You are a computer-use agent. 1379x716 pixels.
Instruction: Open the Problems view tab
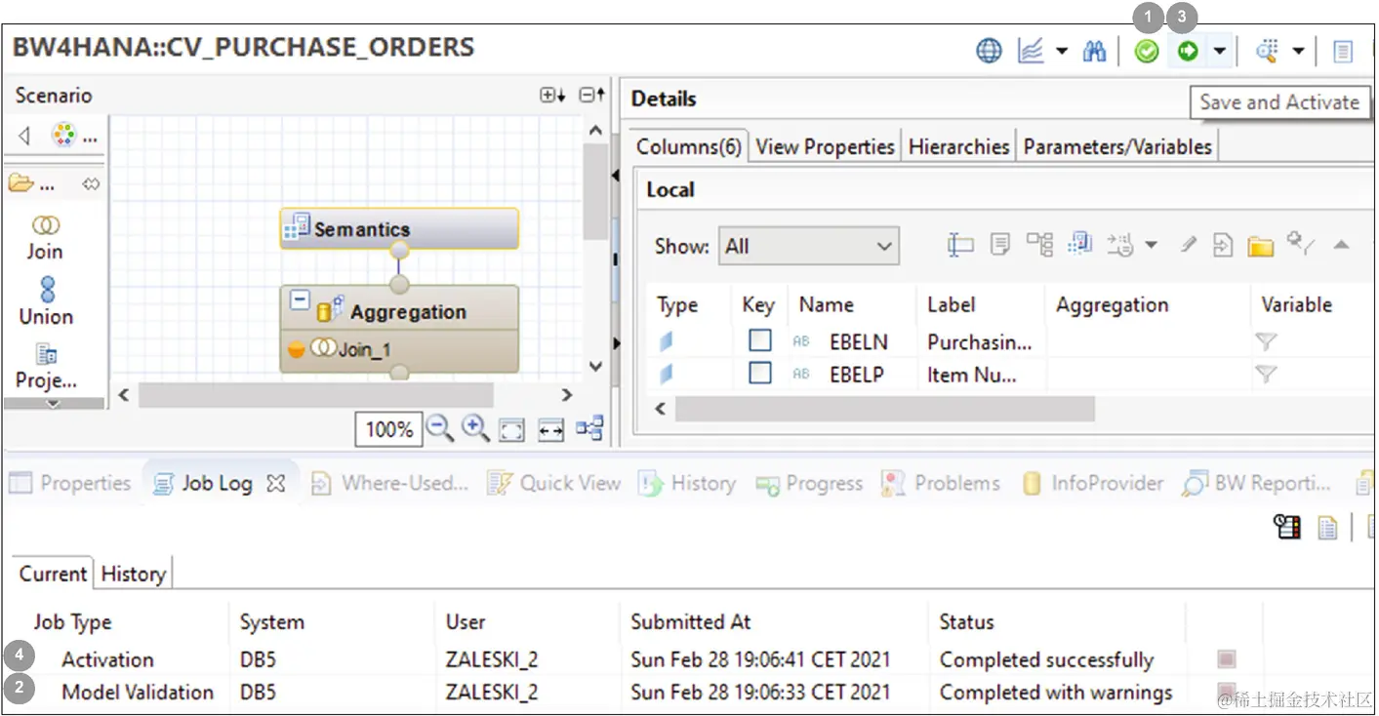(x=941, y=483)
